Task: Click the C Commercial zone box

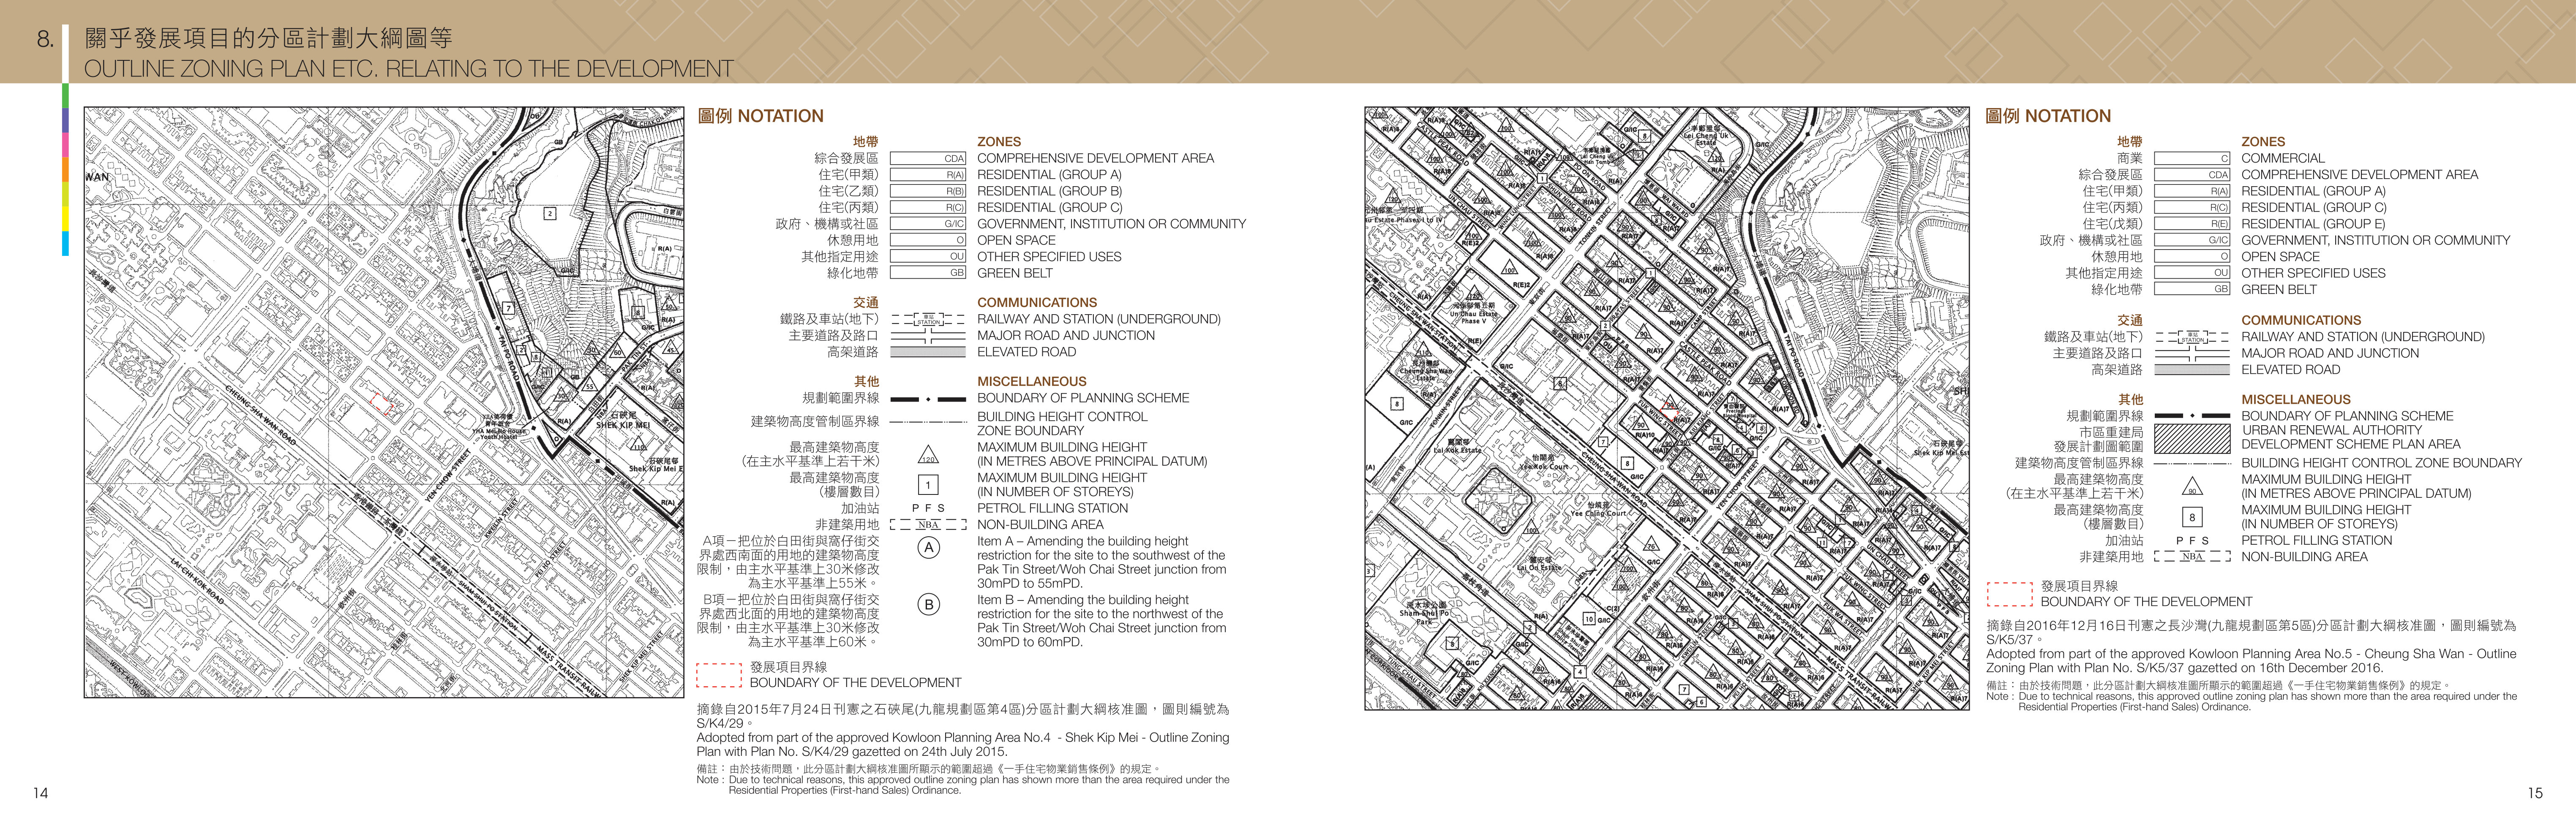Action: 2192,158
